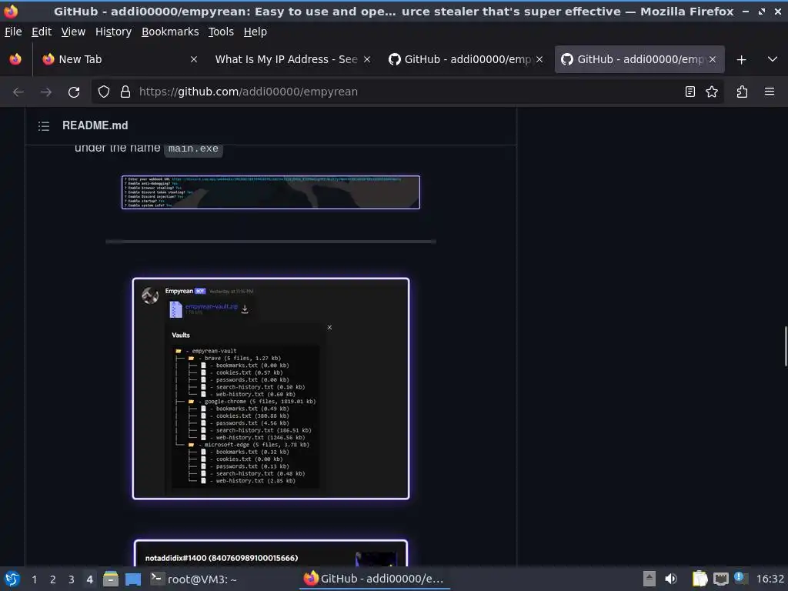The width and height of the screenshot is (788, 591).
Task: Open the notaddidix#1400 screenshot image
Action: click(x=271, y=553)
